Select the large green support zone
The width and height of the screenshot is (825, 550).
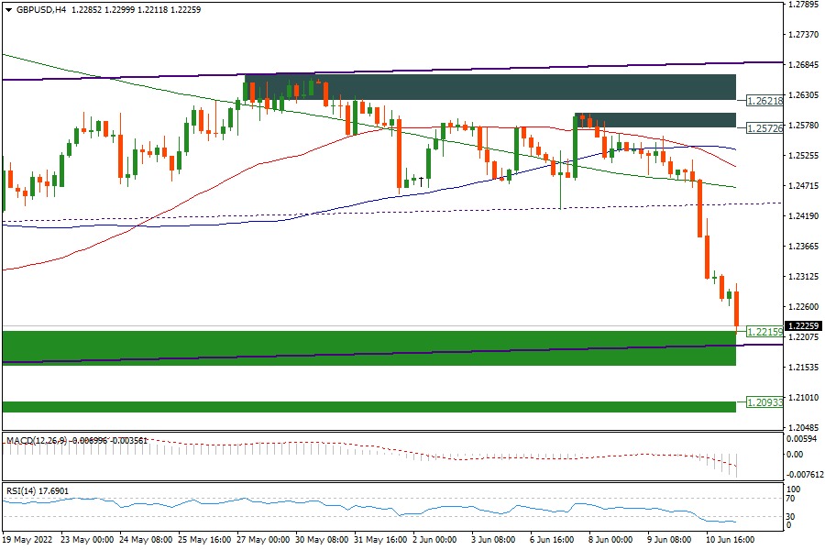(368, 348)
